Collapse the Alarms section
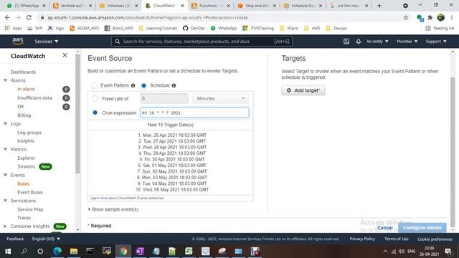 coord(5,80)
